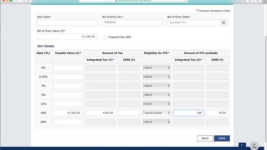Click the Taxable Value field for 0% rate

point(68,67)
